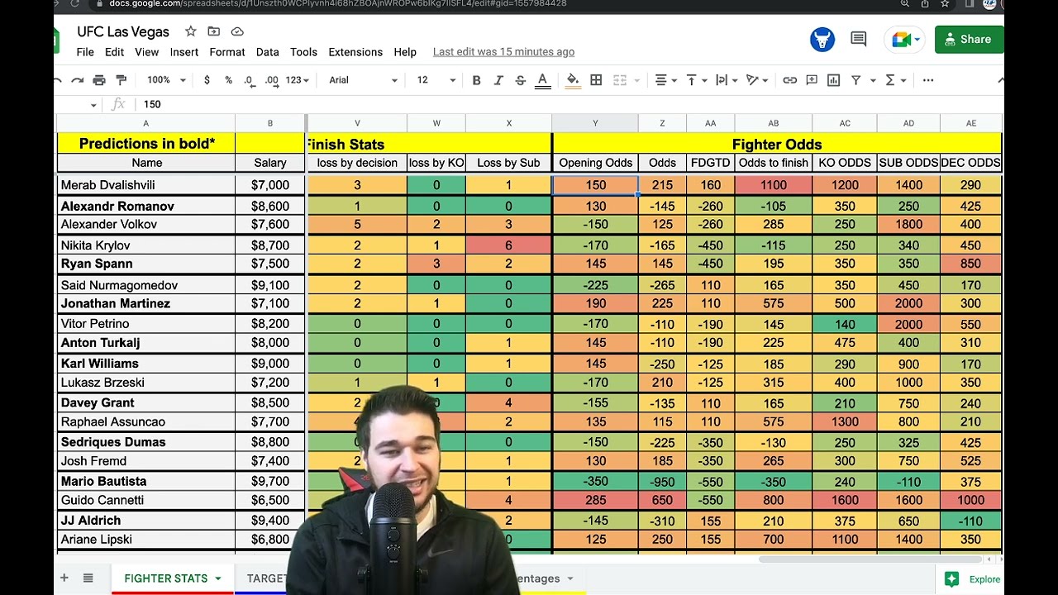1058x595 pixels.
Task: Select the paint format tool
Action: (122, 80)
